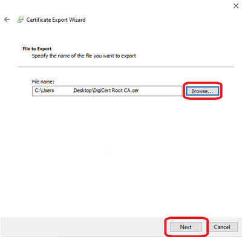Click the 'File name:' label
The image size is (242, 237).
pyautogui.click(x=43, y=82)
